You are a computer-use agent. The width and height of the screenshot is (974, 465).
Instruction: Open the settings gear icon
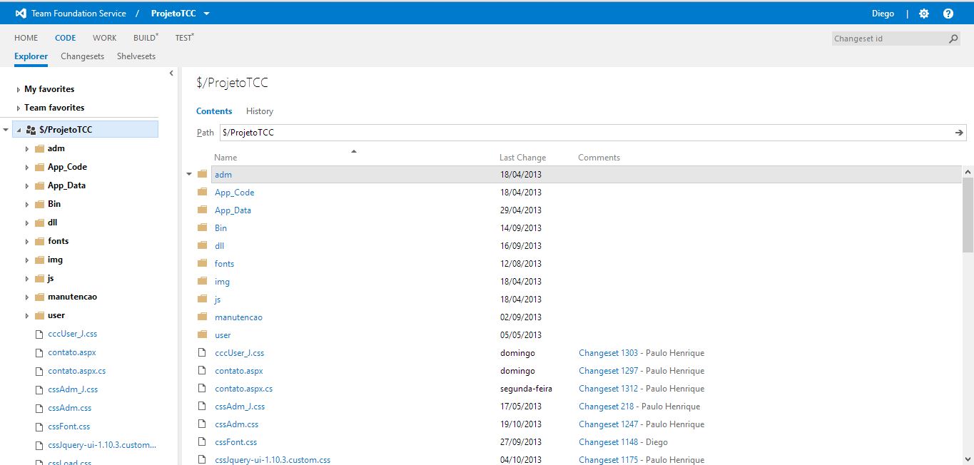pos(924,14)
